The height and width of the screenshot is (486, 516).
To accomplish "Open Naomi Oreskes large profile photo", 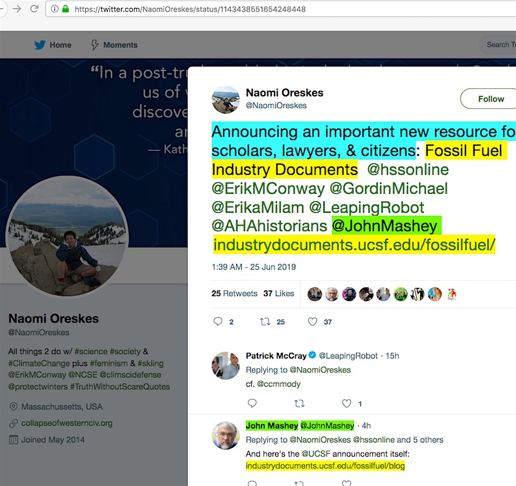I will pyautogui.click(x=67, y=236).
